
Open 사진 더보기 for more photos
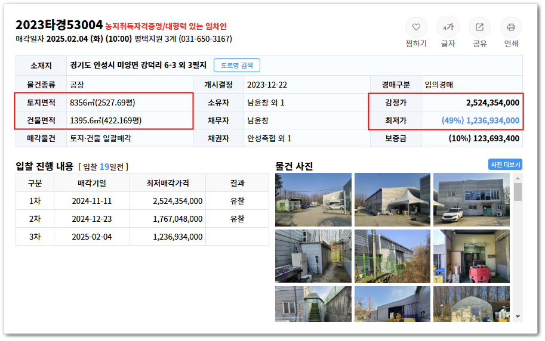[505, 165]
